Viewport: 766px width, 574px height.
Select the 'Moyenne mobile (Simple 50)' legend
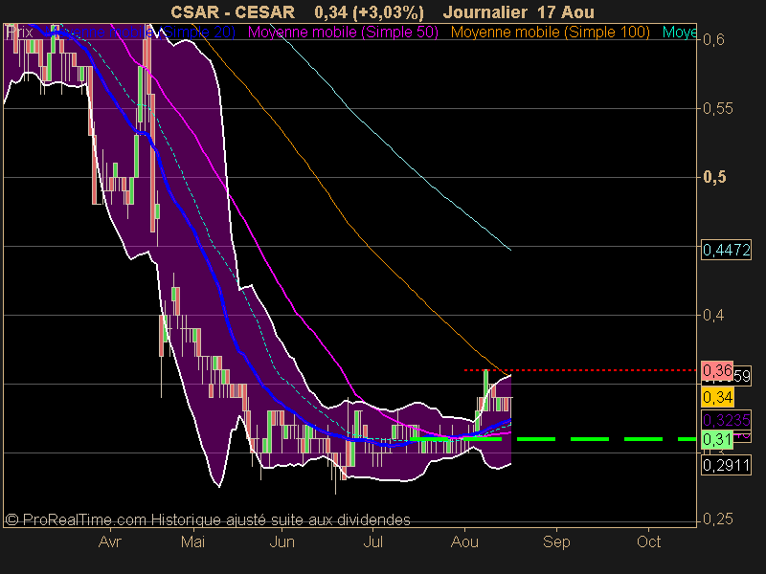(x=343, y=33)
